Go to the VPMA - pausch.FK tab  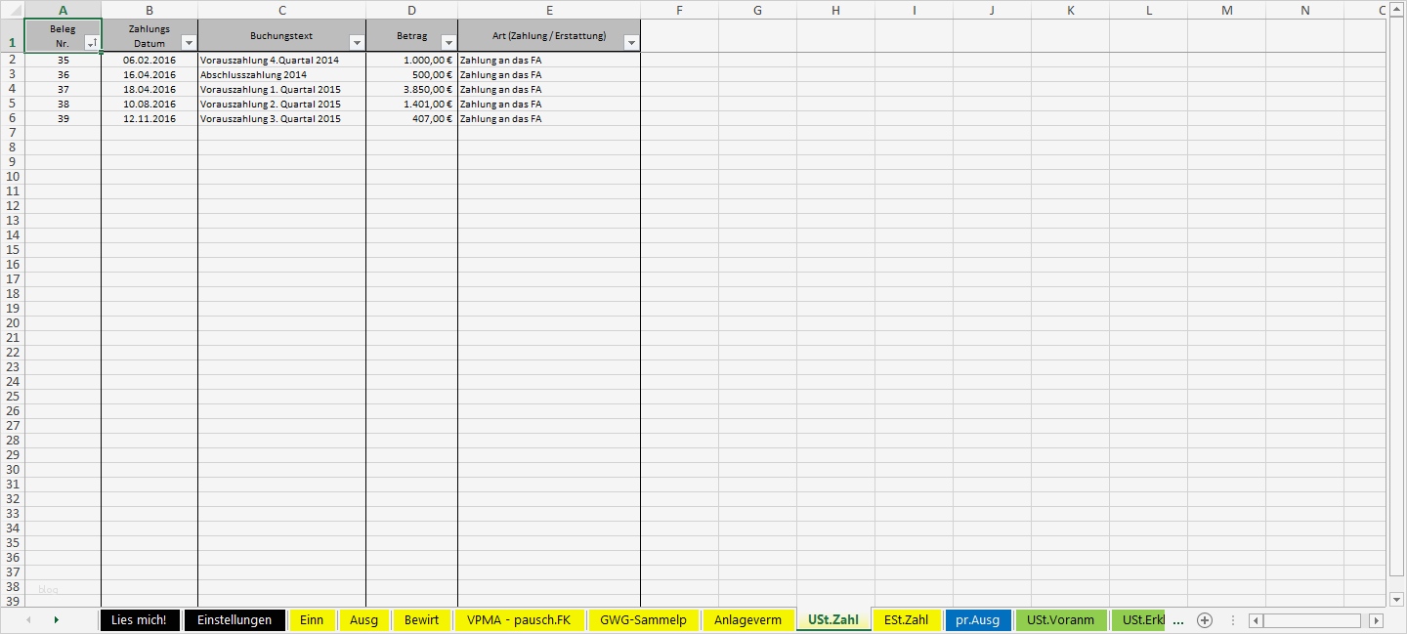coord(519,620)
